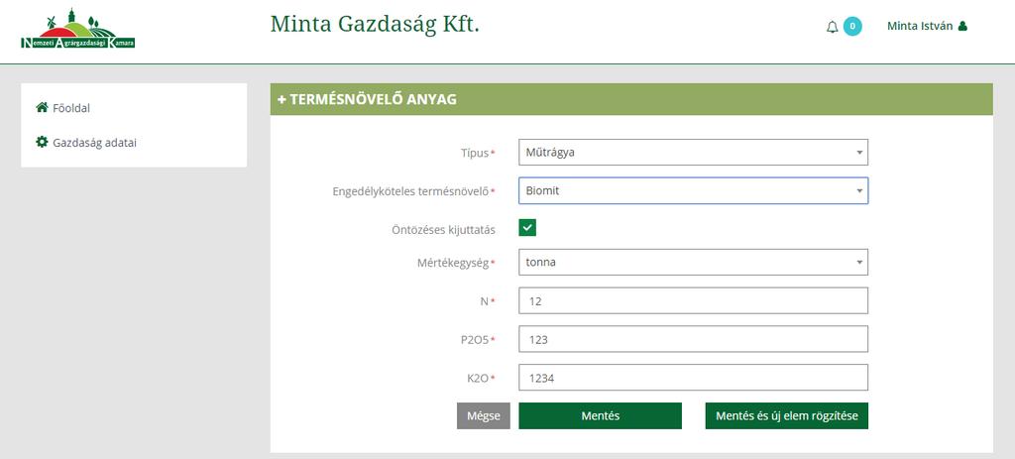Click the notification count badge showing 0

click(x=852, y=27)
